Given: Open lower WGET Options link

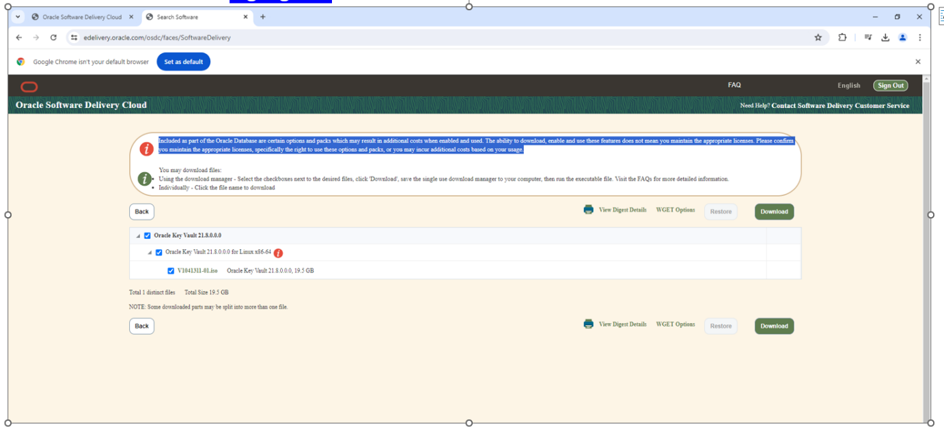Looking at the screenshot, I should click(676, 324).
